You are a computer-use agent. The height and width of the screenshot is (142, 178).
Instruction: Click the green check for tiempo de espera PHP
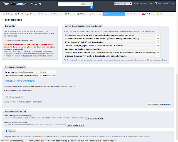coord(158,56)
